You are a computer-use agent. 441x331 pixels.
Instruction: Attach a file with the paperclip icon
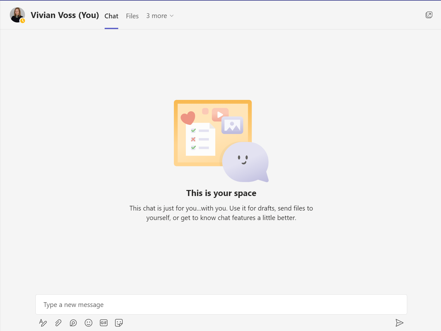pos(58,323)
